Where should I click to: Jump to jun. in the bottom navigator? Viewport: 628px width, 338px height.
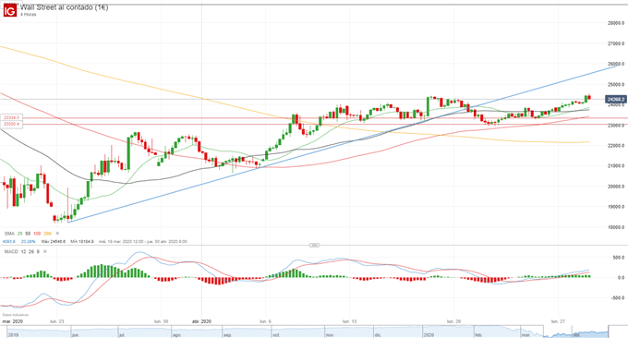[76, 335]
